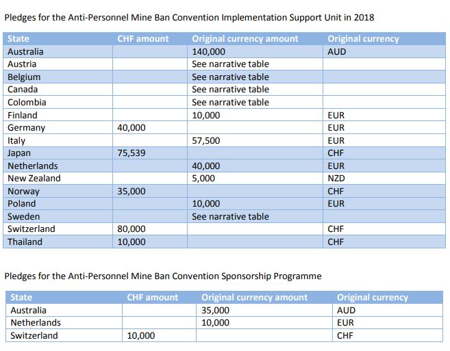Select Original currency amount header in Sponsorship table
Image resolution: width=450 pixels, height=351 pixels.
pyautogui.click(x=254, y=298)
